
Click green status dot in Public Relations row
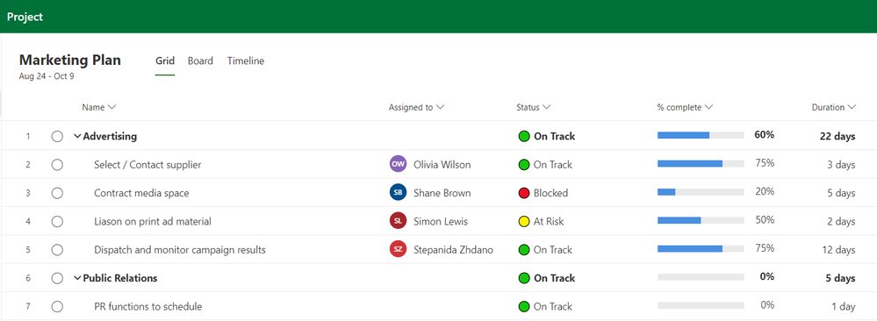pyautogui.click(x=524, y=278)
